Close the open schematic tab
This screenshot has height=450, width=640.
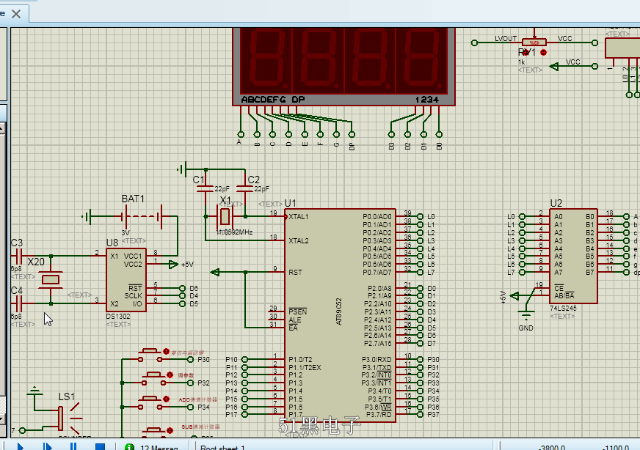click(16, 14)
